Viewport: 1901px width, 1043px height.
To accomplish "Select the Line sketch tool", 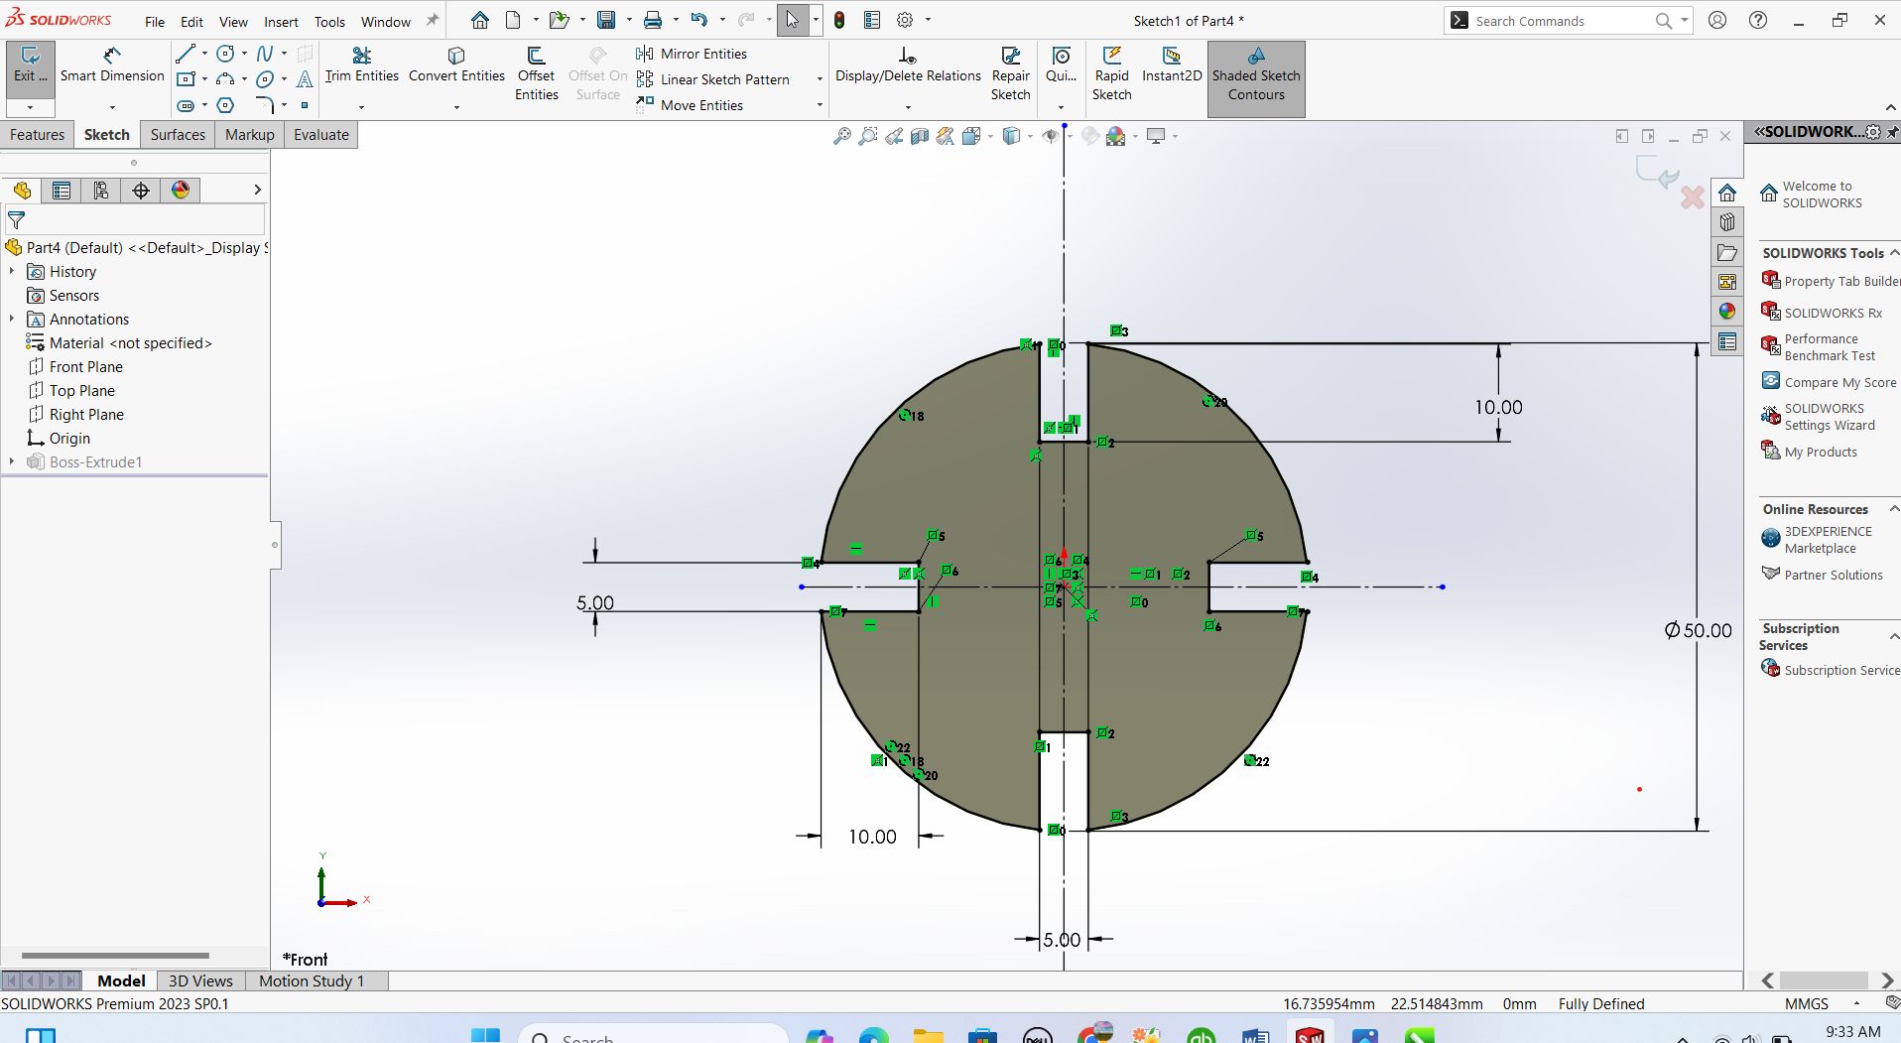I will [x=186, y=54].
